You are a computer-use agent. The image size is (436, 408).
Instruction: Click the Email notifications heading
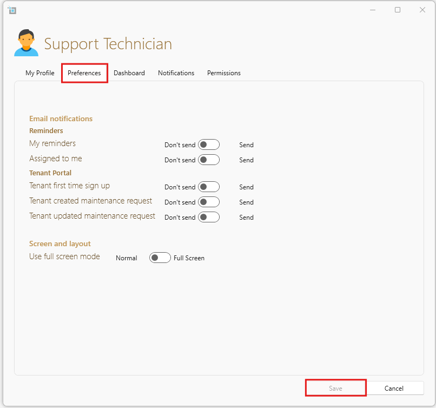pyautogui.click(x=61, y=119)
